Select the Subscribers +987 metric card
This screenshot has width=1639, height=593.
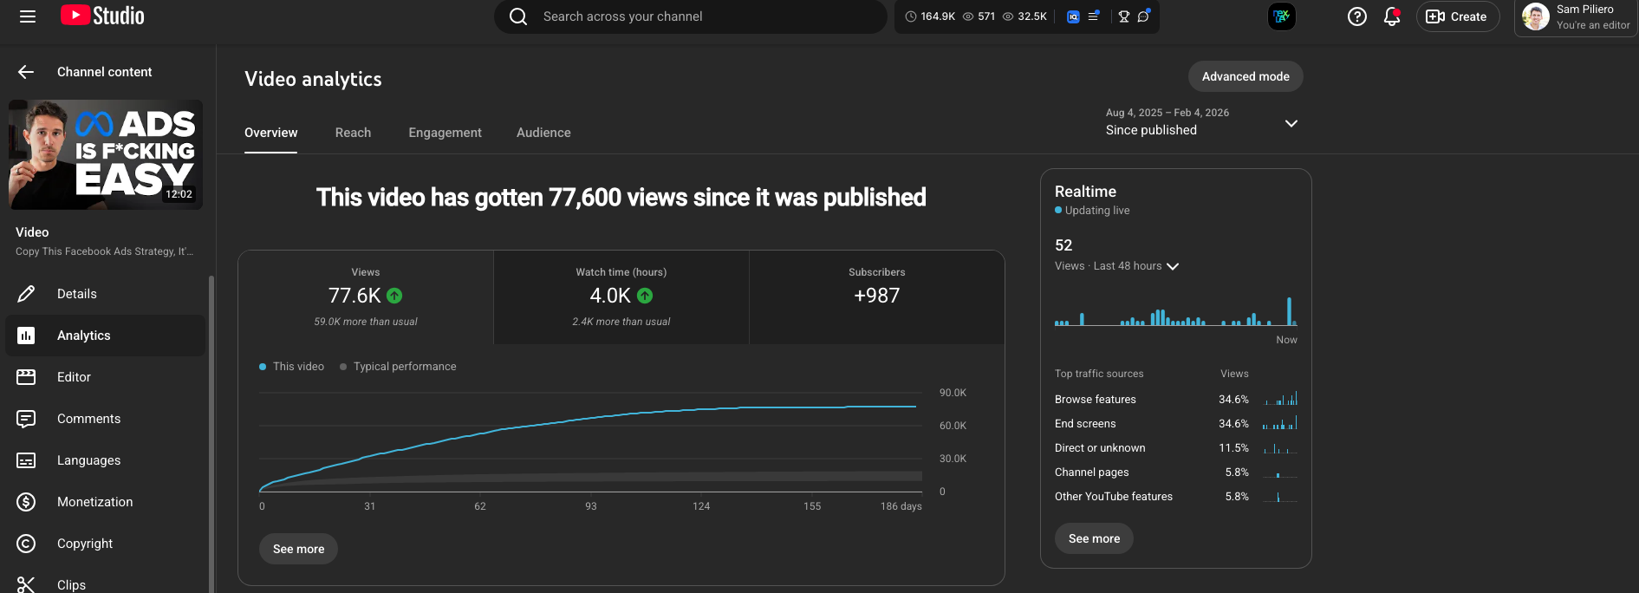pyautogui.click(x=876, y=297)
